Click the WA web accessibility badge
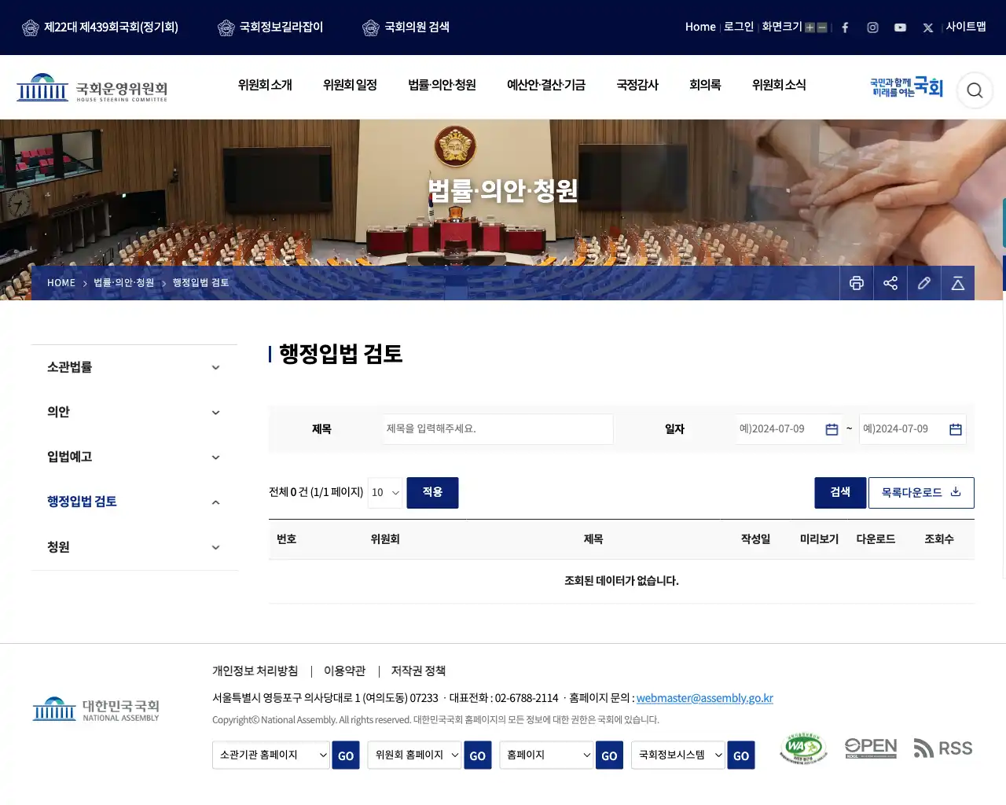Viewport: 1006px width, 805px height. point(803,748)
